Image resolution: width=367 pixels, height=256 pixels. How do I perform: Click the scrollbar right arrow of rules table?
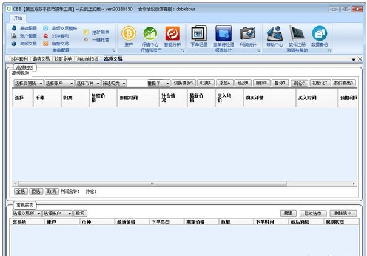click(354, 184)
